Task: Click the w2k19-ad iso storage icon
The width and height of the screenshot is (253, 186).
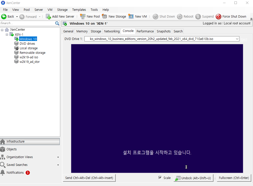Action: click(16, 57)
